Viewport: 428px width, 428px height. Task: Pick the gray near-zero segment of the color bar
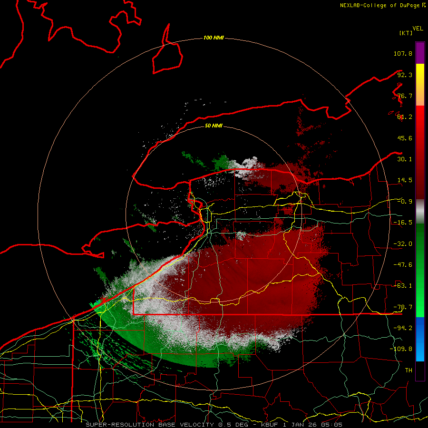click(x=420, y=211)
